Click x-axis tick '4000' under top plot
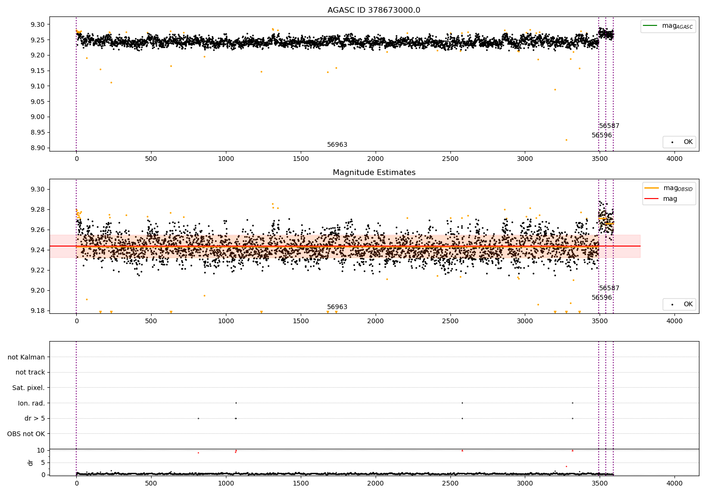 [x=674, y=159]
